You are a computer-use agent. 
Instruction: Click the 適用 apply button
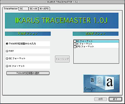pos(101,99)
